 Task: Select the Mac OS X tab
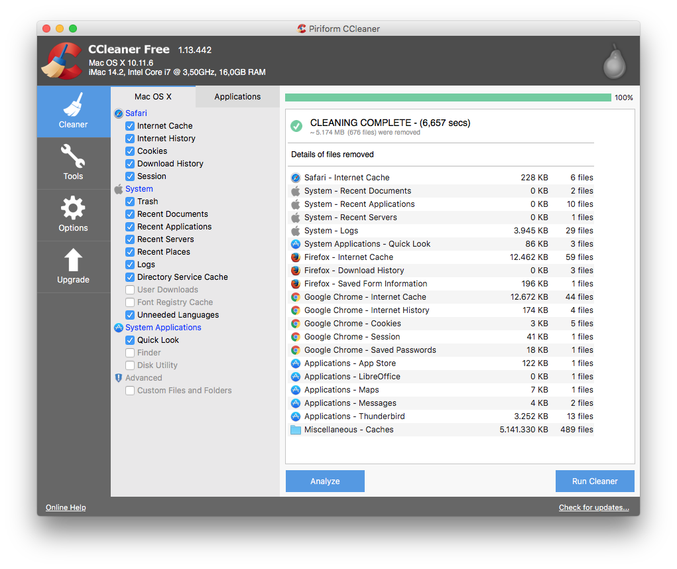point(153,96)
